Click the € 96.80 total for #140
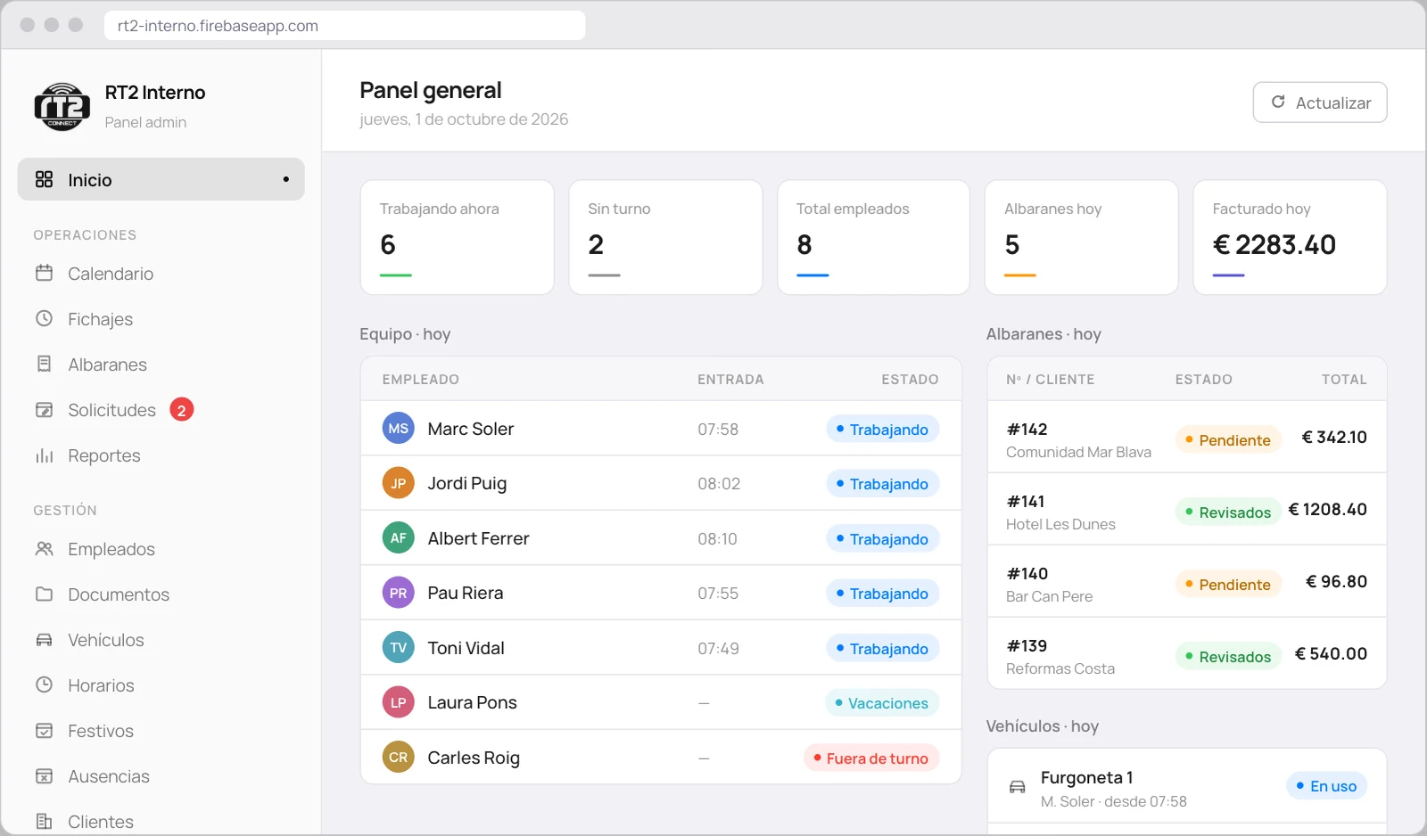 [x=1336, y=582]
